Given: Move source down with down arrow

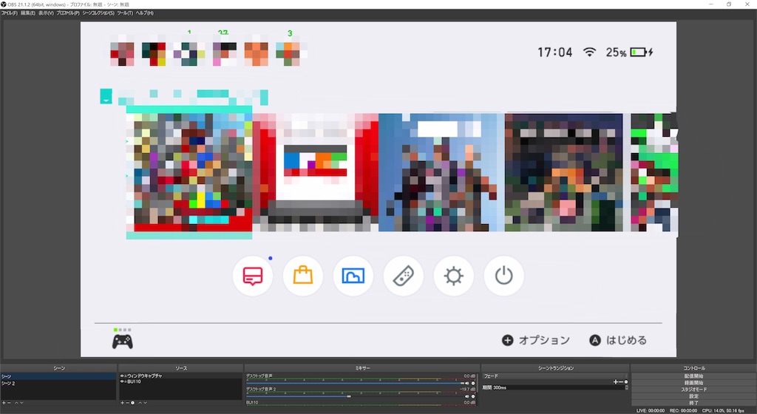Looking at the screenshot, I should pyautogui.click(x=146, y=403).
